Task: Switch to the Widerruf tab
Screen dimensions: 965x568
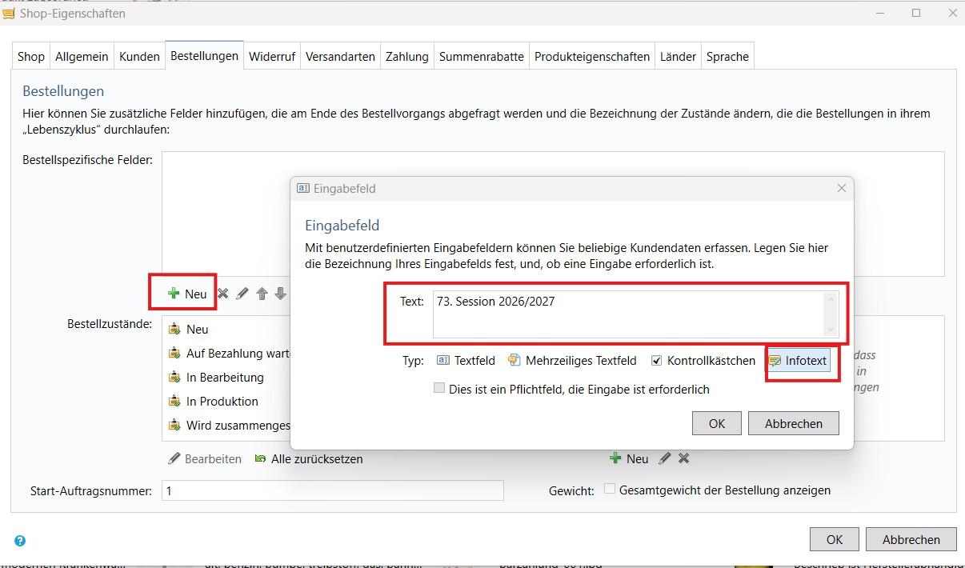Action: 272,57
